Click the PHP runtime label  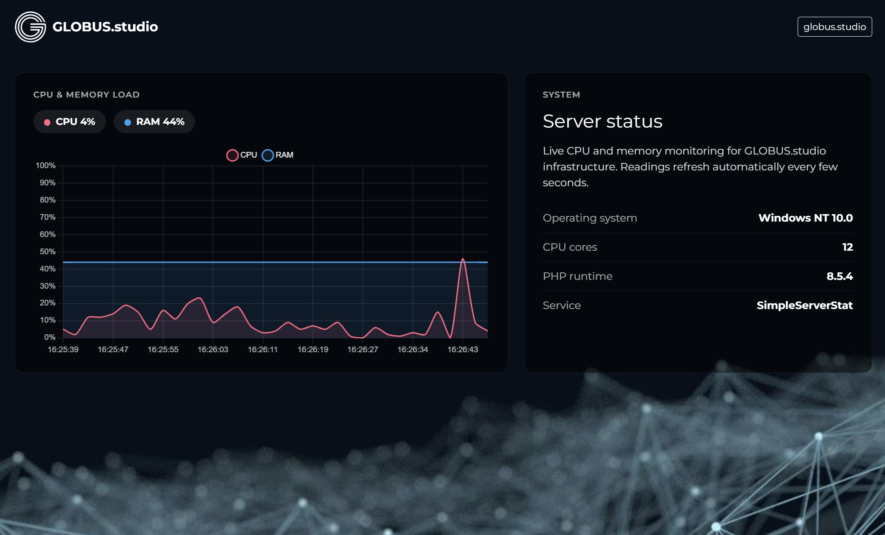tap(577, 276)
